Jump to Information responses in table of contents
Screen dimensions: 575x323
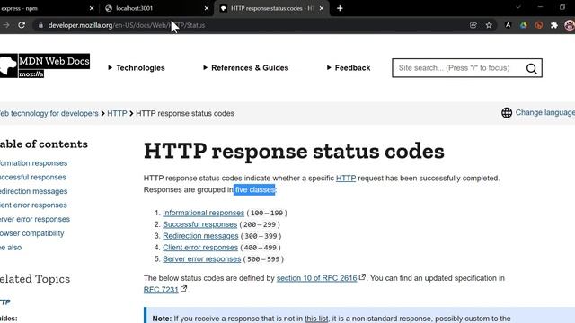tap(34, 163)
